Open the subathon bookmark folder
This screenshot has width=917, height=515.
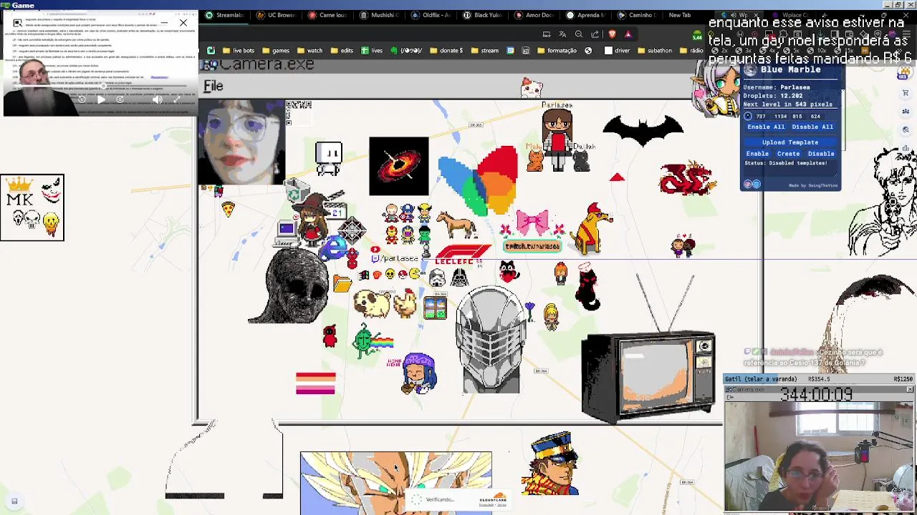coord(655,51)
